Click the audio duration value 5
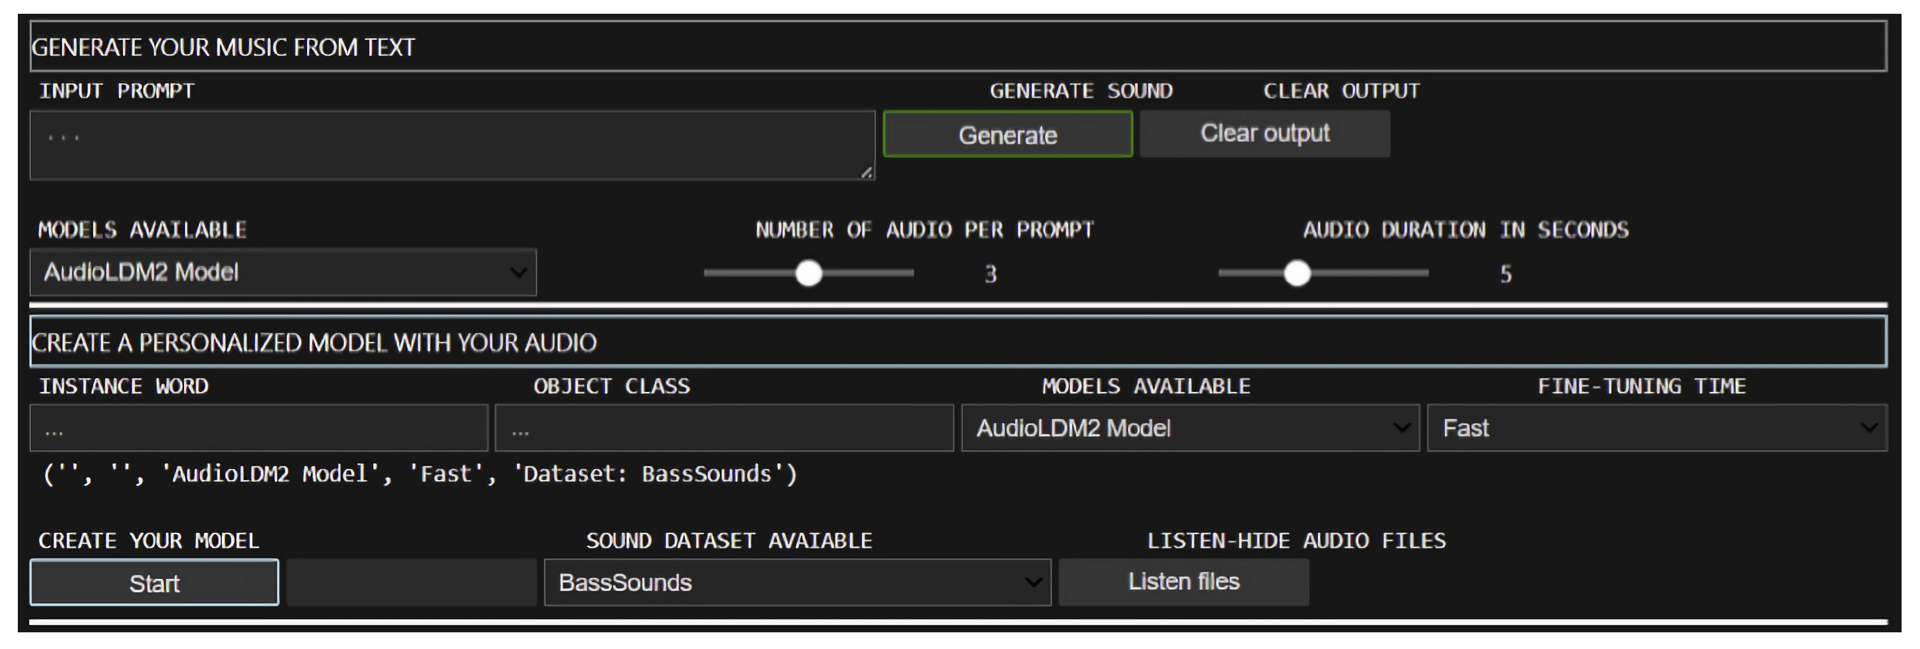Screen dimensions: 1920x649 [x=1505, y=274]
